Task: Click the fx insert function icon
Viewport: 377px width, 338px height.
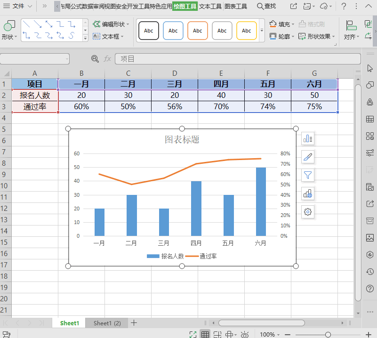Action: click(x=107, y=59)
